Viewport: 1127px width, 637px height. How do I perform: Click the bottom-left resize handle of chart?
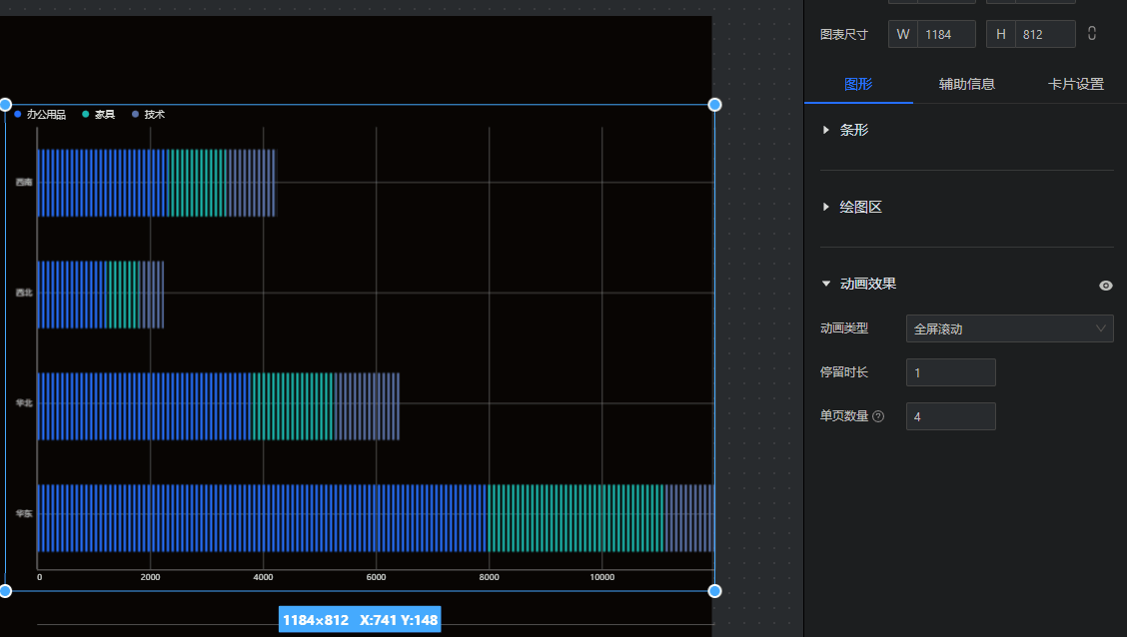pos(5,591)
